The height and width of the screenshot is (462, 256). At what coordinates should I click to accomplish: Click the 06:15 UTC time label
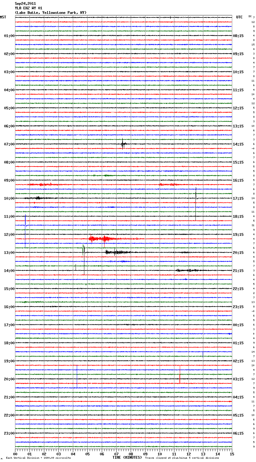point(238,433)
